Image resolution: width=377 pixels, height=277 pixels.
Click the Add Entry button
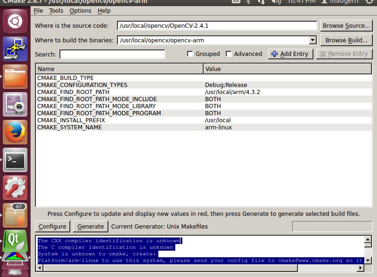(x=290, y=54)
